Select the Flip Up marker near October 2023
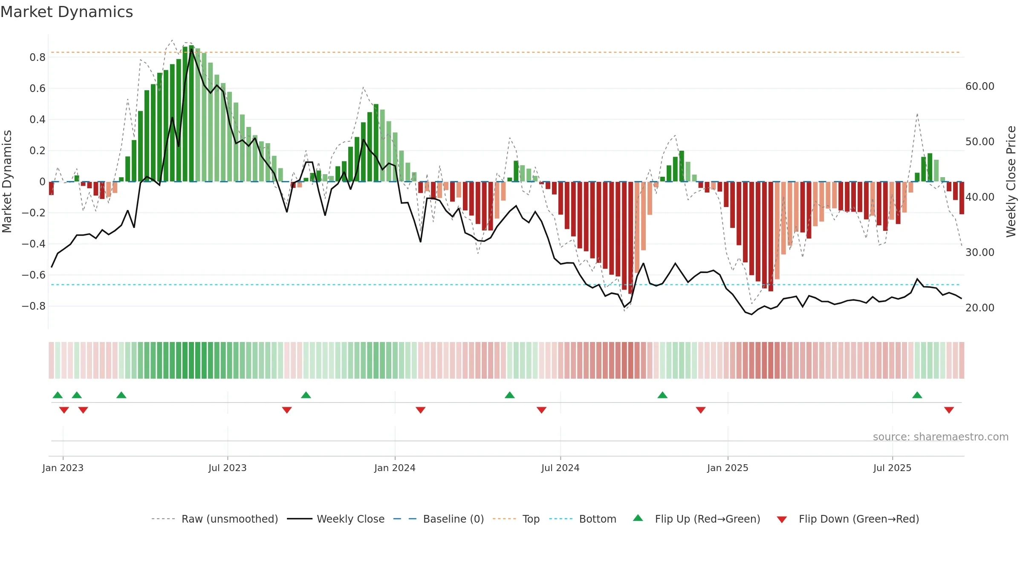 (306, 395)
